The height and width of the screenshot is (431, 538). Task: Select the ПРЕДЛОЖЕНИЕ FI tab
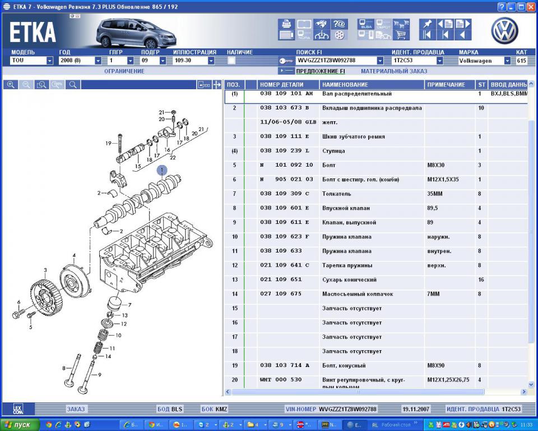321,71
